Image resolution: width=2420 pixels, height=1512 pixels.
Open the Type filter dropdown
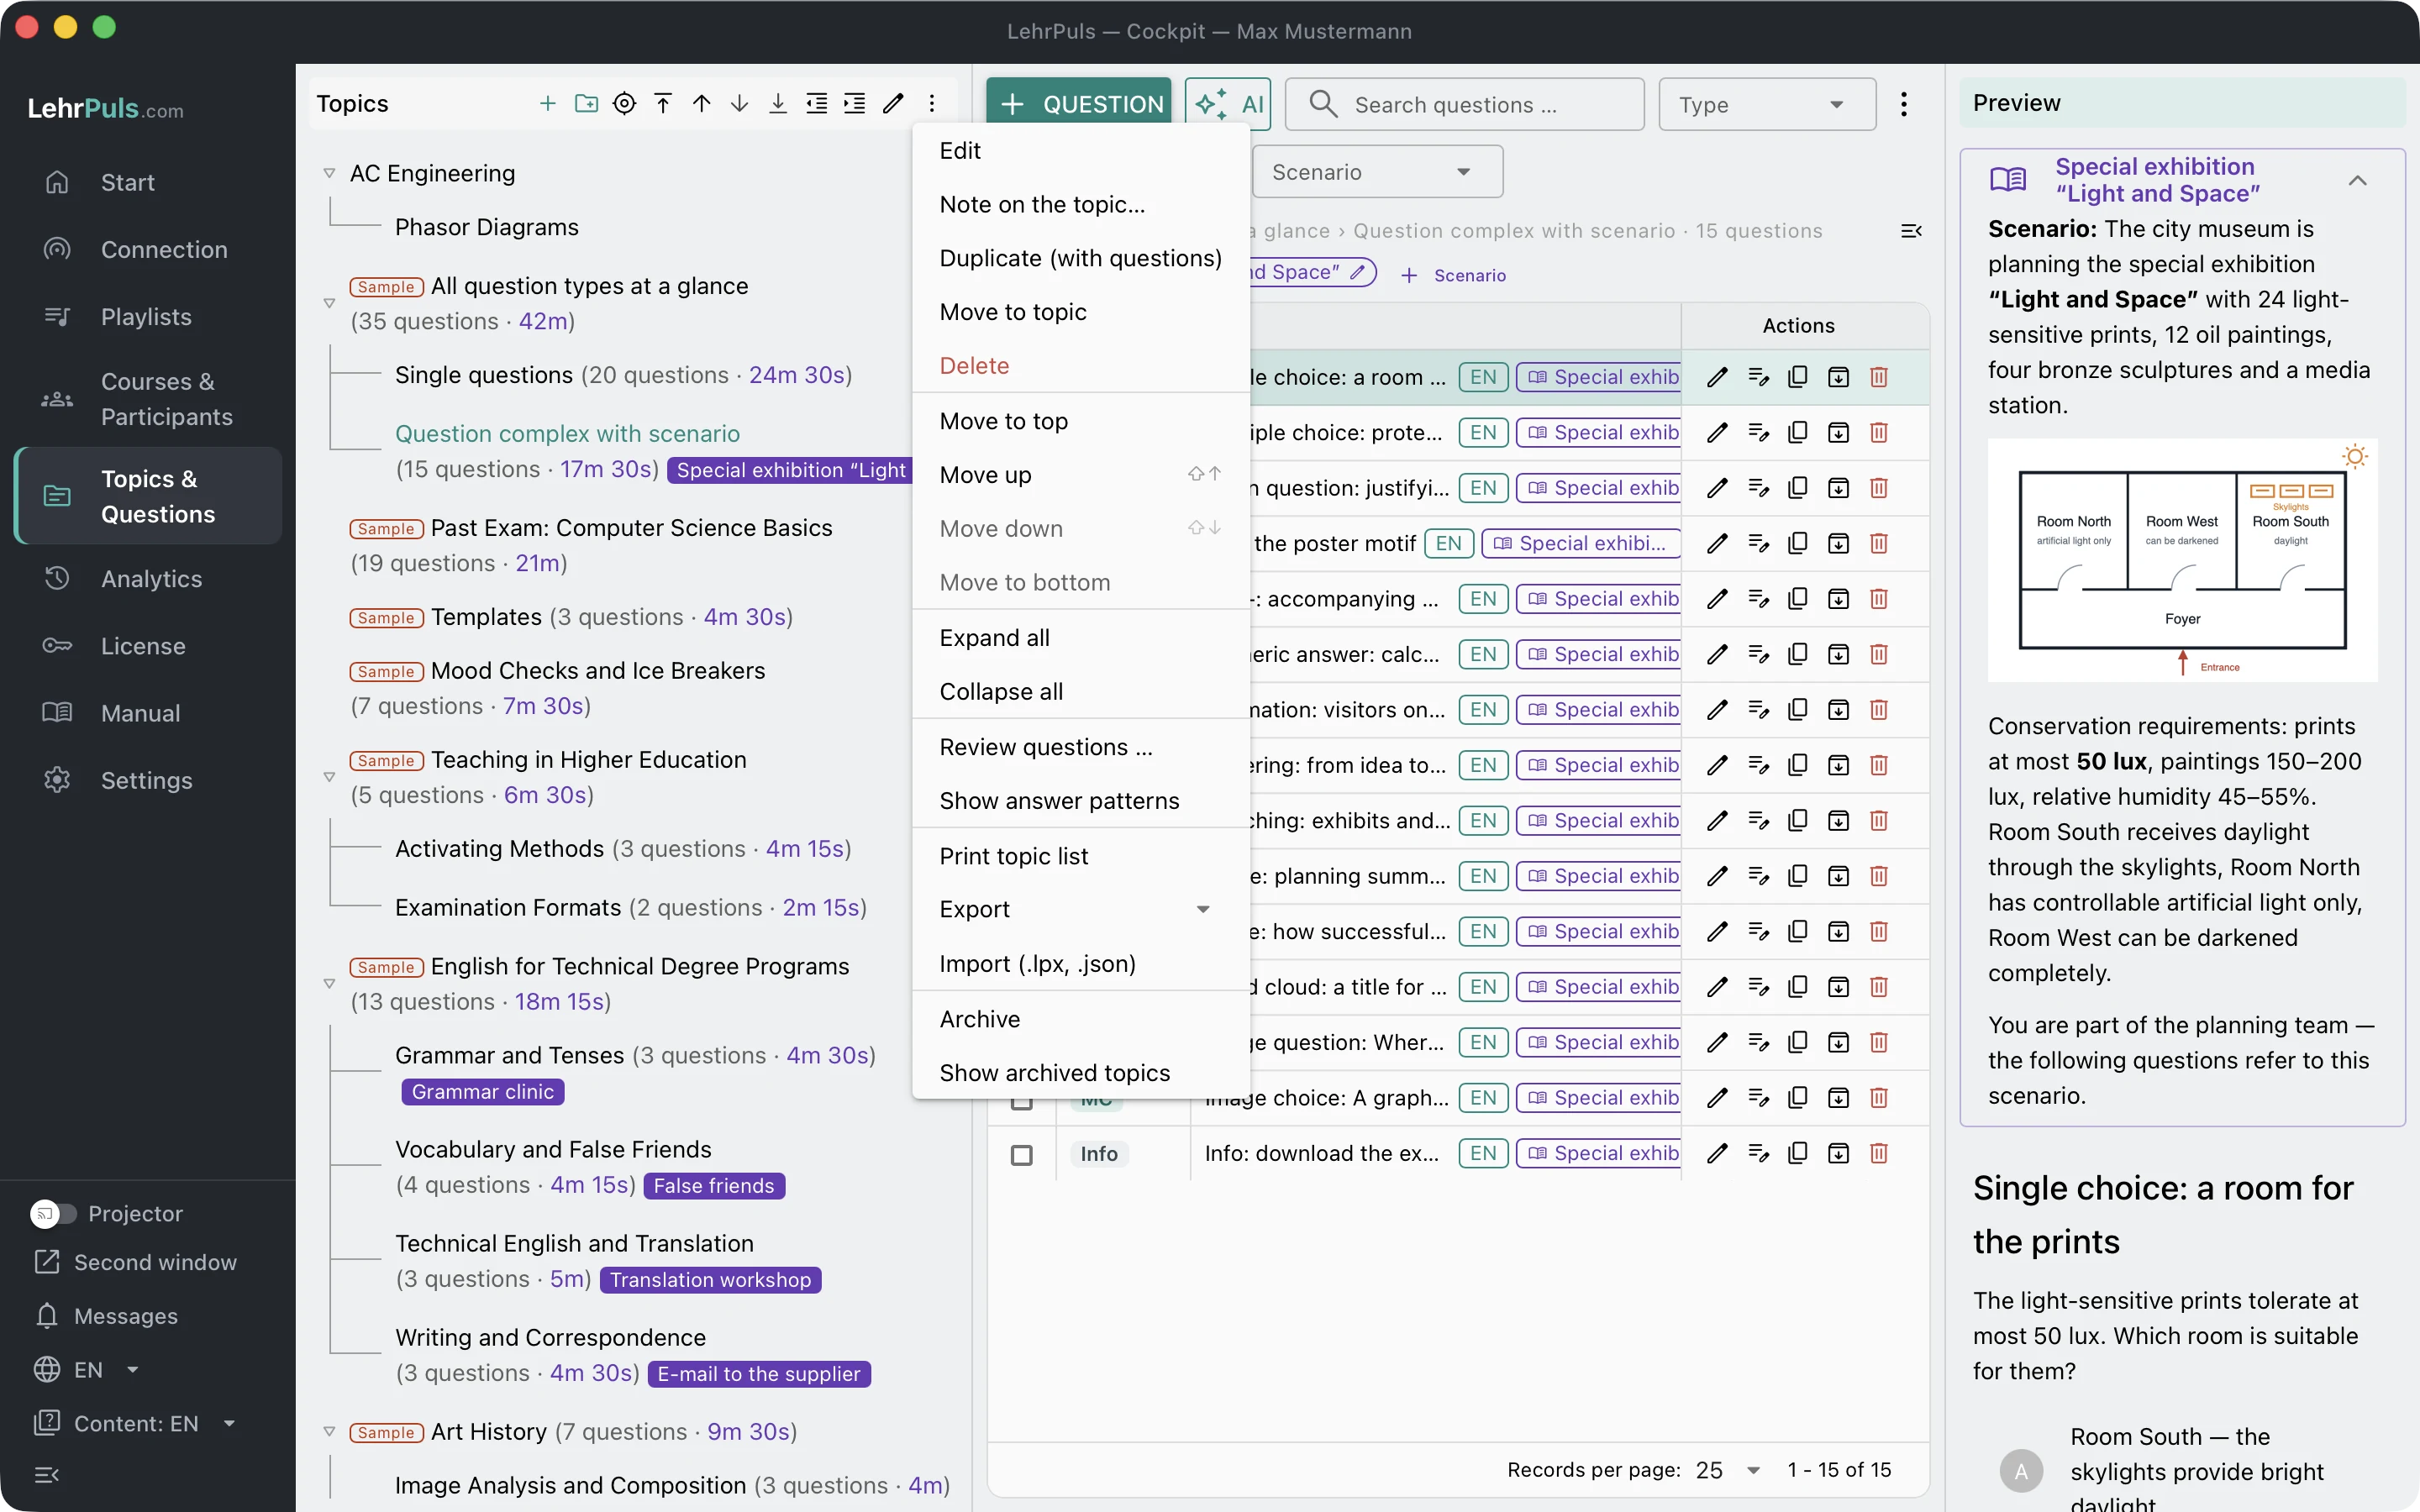pos(1766,104)
